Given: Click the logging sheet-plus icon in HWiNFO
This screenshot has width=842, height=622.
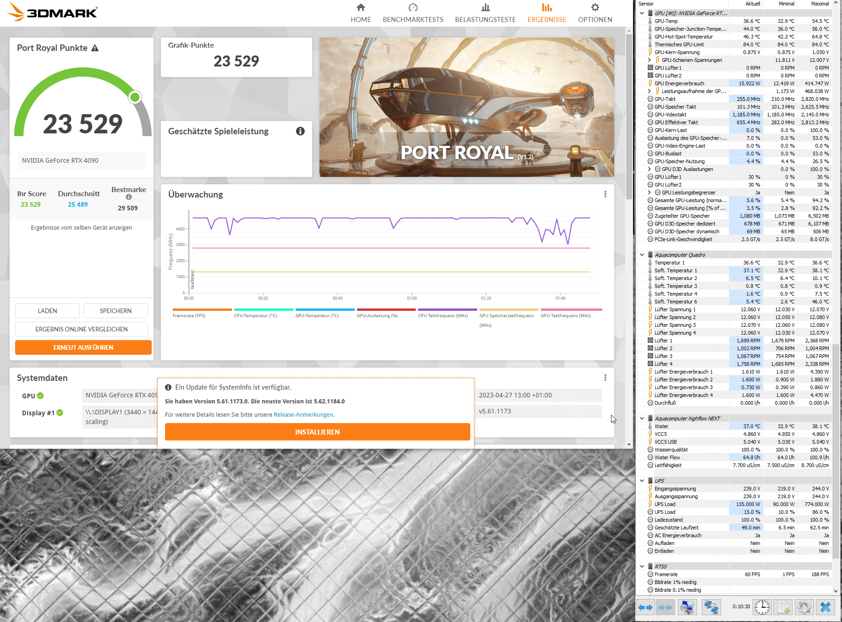Looking at the screenshot, I should (x=783, y=607).
